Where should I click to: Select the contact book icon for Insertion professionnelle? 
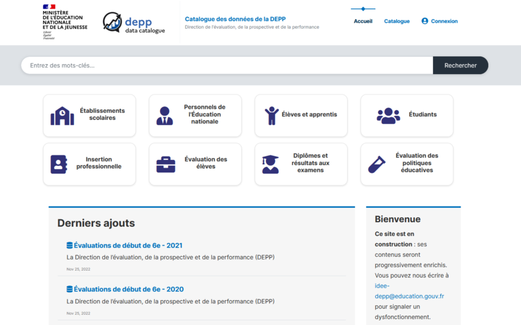(x=59, y=164)
